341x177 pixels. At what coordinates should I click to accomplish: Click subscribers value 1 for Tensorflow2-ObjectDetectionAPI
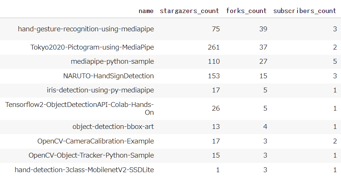(x=335, y=108)
